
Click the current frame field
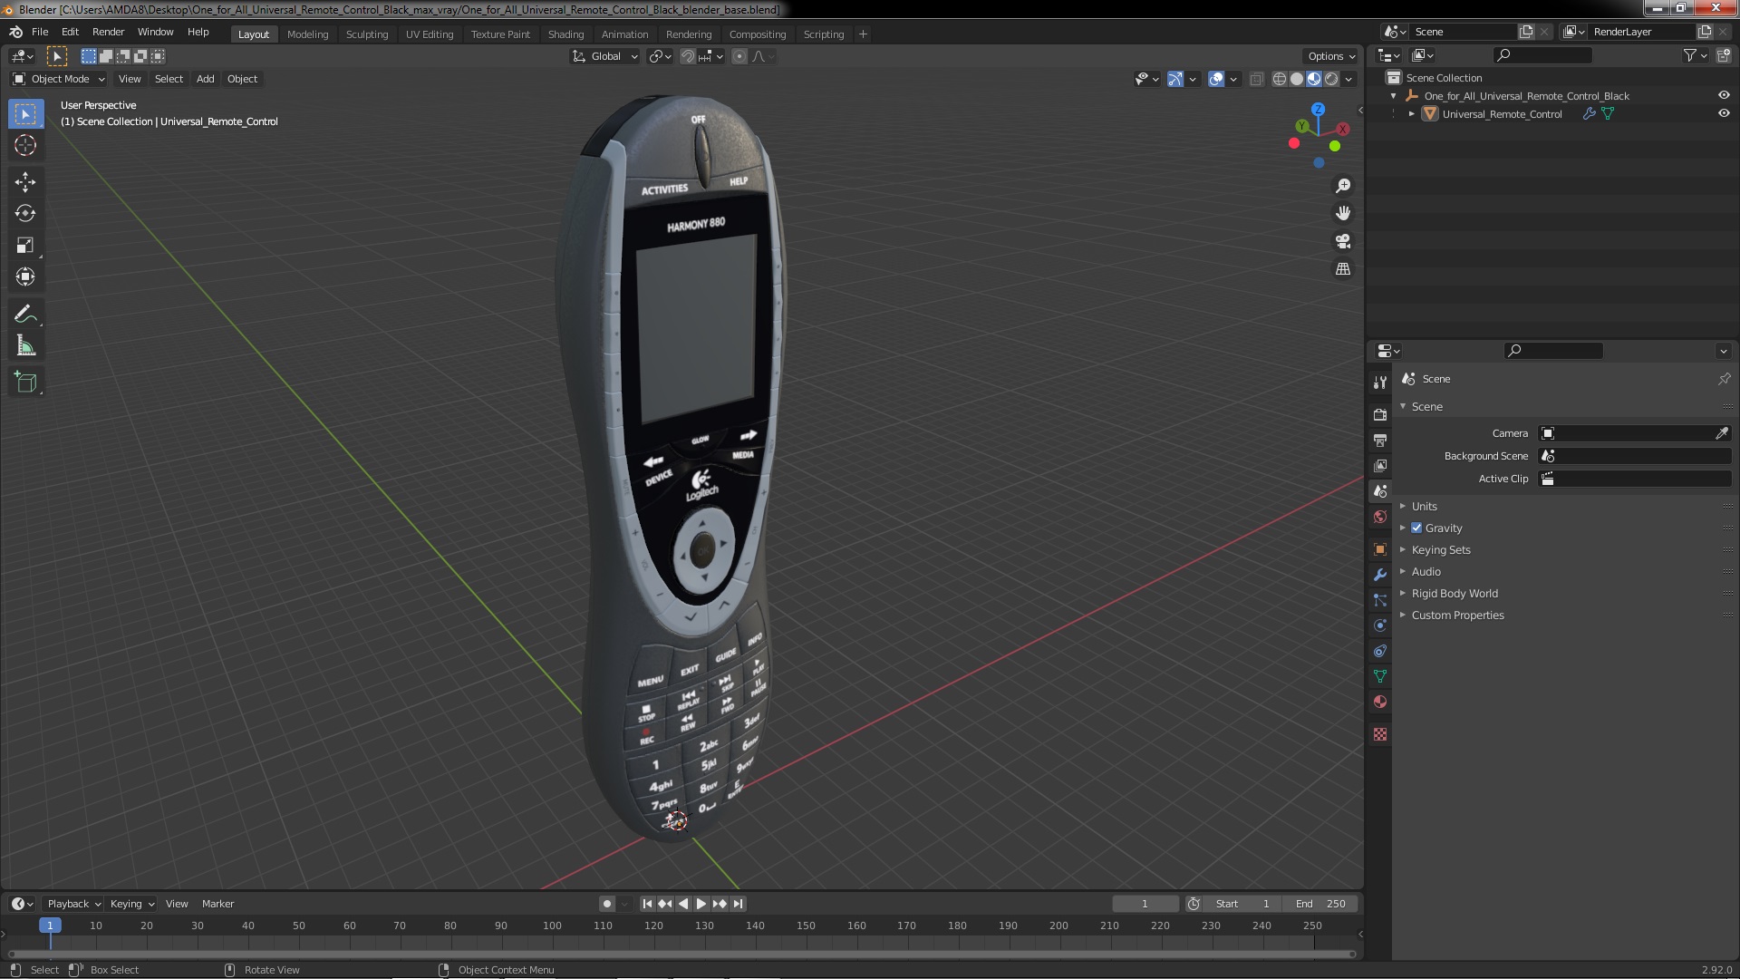(1145, 904)
